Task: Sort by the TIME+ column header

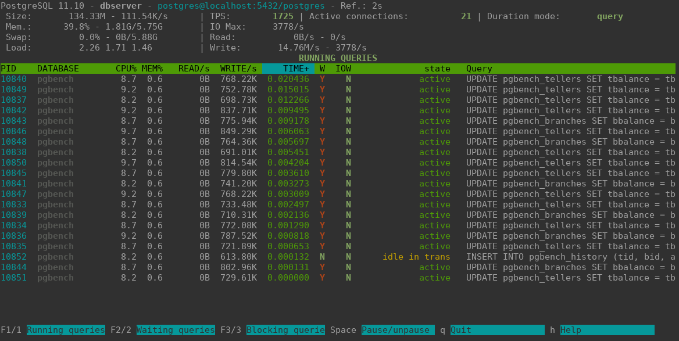Action: point(288,69)
